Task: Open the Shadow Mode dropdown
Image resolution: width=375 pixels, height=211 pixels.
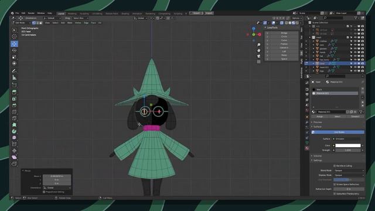Action: pyautogui.click(x=349, y=175)
